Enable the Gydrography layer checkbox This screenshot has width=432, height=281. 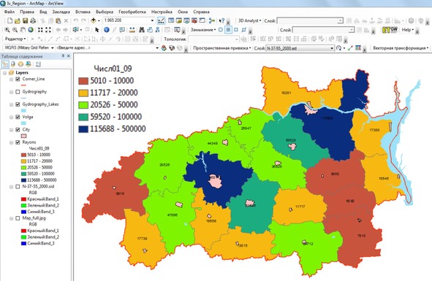[18, 92]
